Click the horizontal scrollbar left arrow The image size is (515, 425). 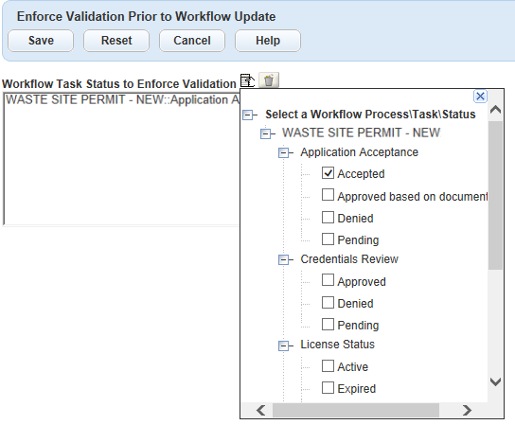click(x=261, y=410)
